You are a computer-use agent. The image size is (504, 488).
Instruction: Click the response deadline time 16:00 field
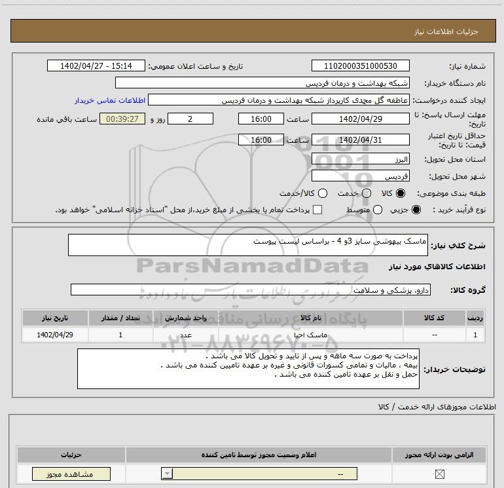(261, 119)
